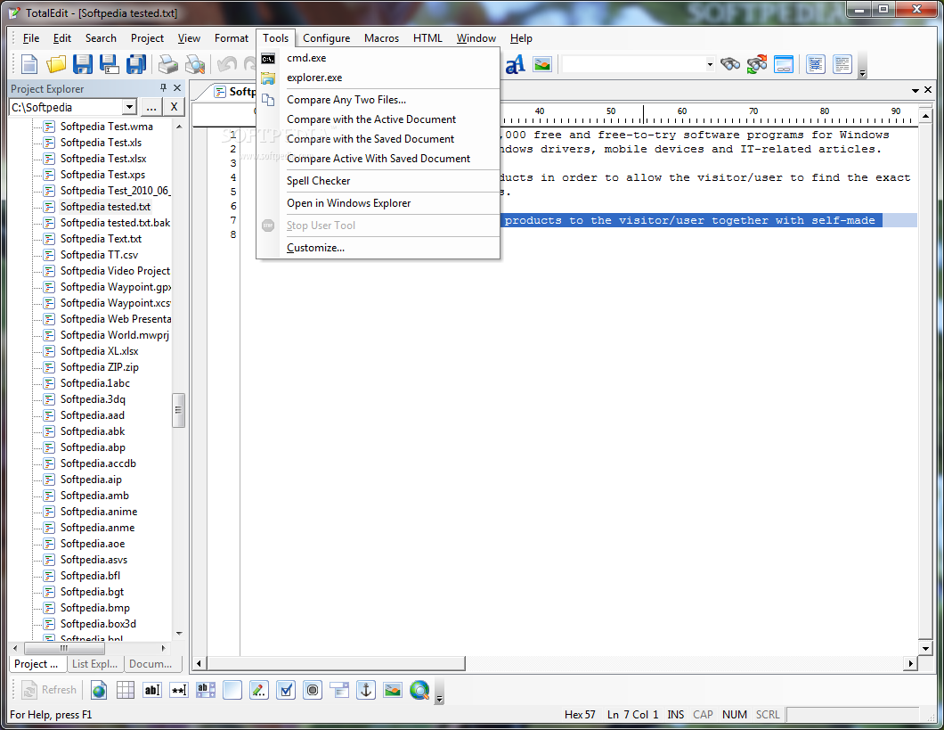Insert a password field with the '**' icon
Screen dimensions: 944x730
179,690
